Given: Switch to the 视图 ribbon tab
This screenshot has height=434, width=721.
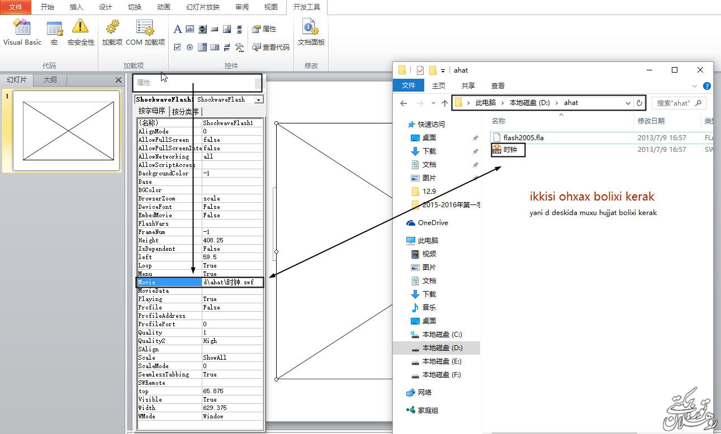Looking at the screenshot, I should tap(271, 7).
